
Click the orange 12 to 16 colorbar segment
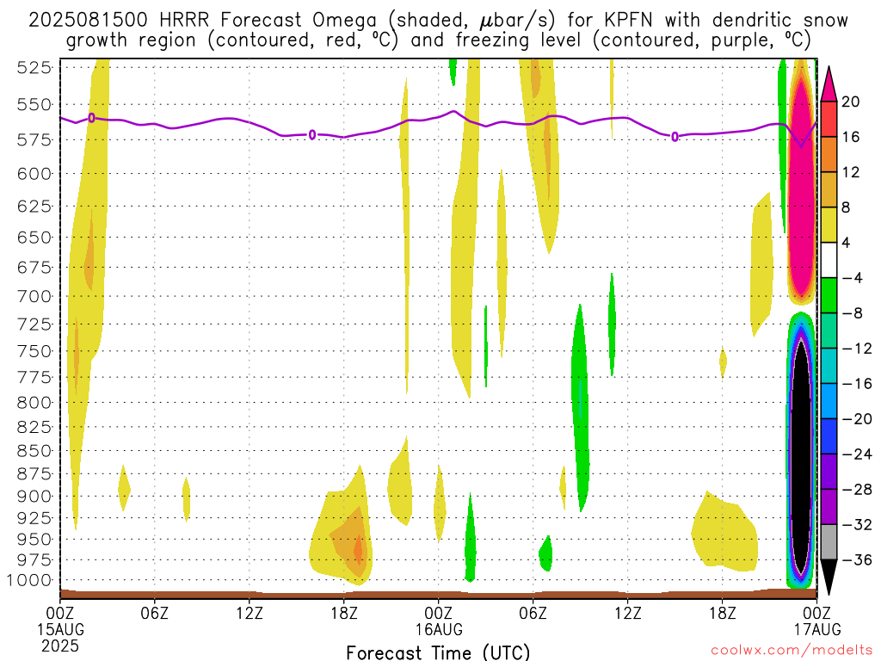click(829, 154)
